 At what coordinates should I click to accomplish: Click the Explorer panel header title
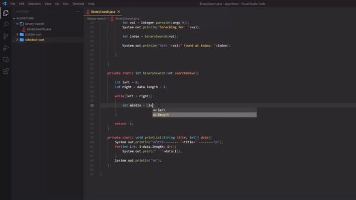tap(22, 11)
